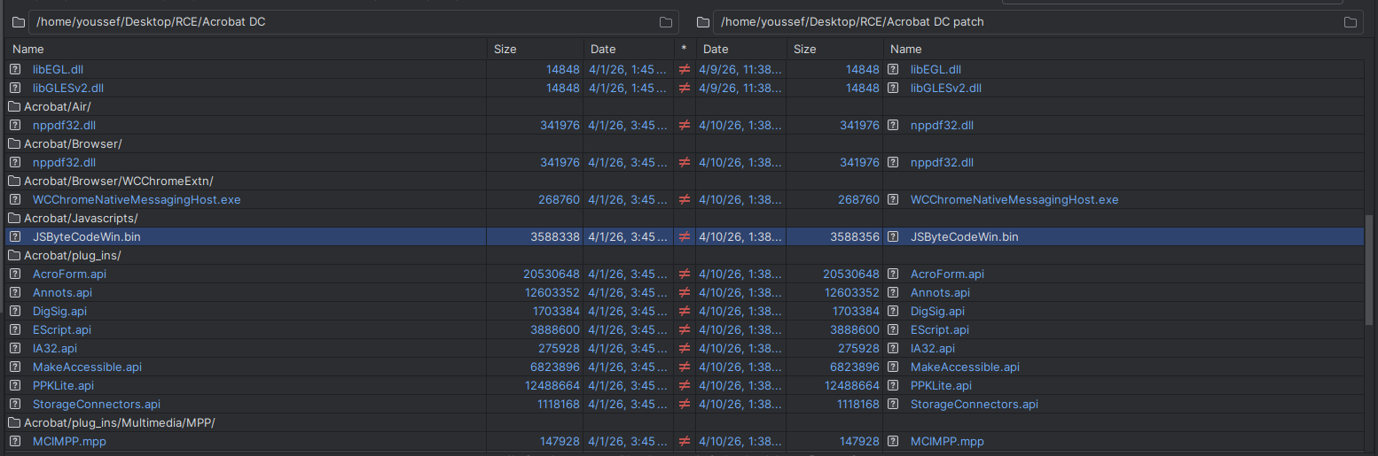
Task: Click folder icon before Acrobat DC patch path
Action: [x=702, y=22]
